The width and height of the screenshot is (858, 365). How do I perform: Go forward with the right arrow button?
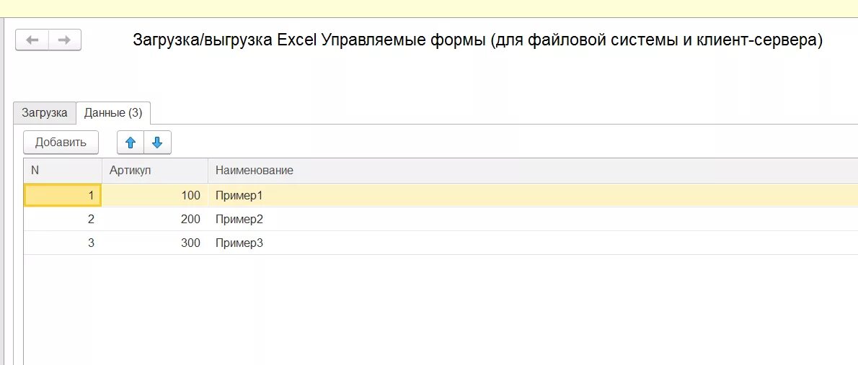click(x=65, y=40)
